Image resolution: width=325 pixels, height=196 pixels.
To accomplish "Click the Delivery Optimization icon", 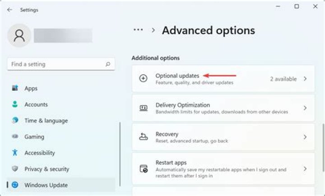I will tap(144, 108).
